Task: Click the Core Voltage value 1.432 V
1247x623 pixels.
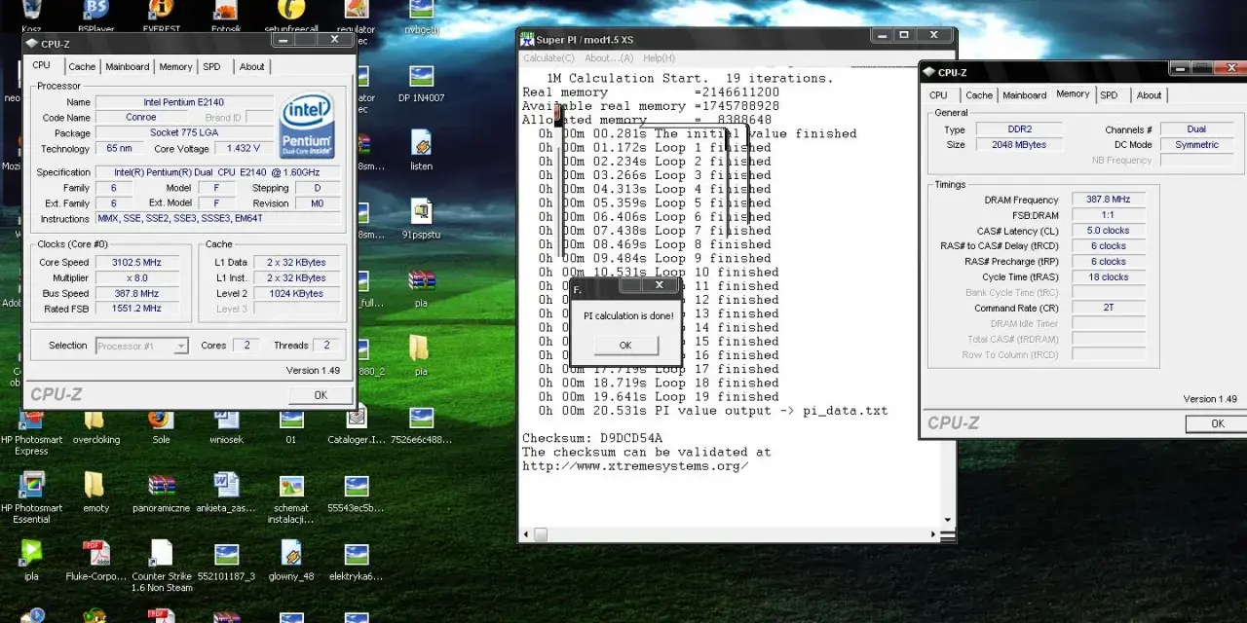Action: pyautogui.click(x=243, y=149)
